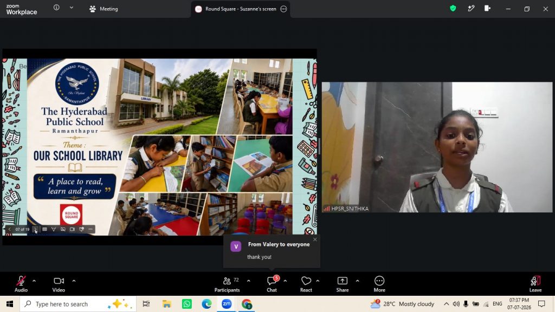This screenshot has height=312, width=555.
Task: Open battery status in tray
Action: 476,304
